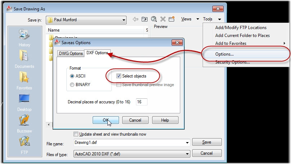Screen dimensions: 291x164
Task: Click the Name column header
Action: (94, 30)
